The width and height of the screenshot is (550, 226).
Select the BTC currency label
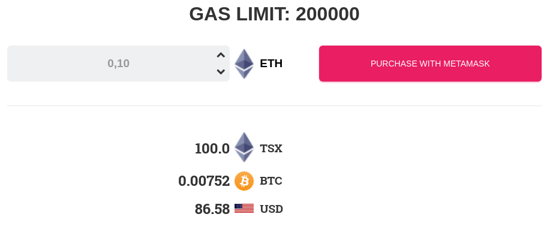[271, 181]
